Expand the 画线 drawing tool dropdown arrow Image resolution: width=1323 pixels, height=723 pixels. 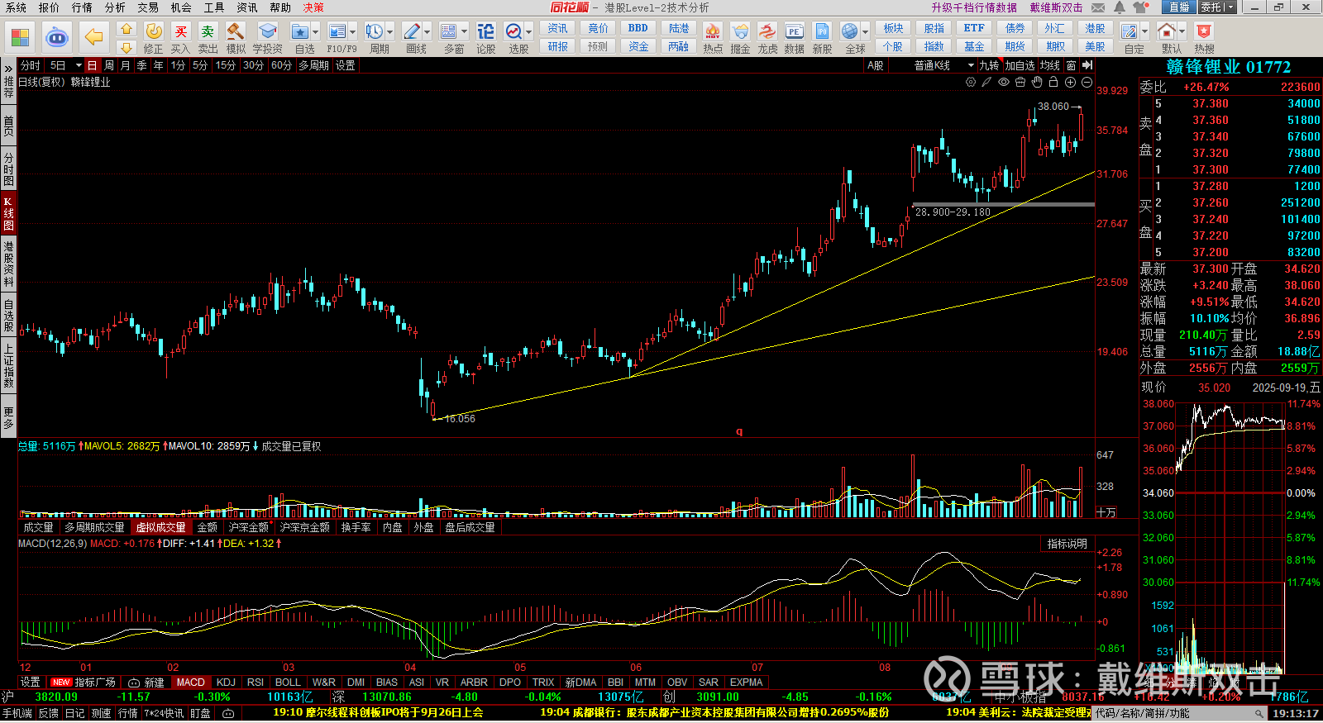tap(427, 32)
